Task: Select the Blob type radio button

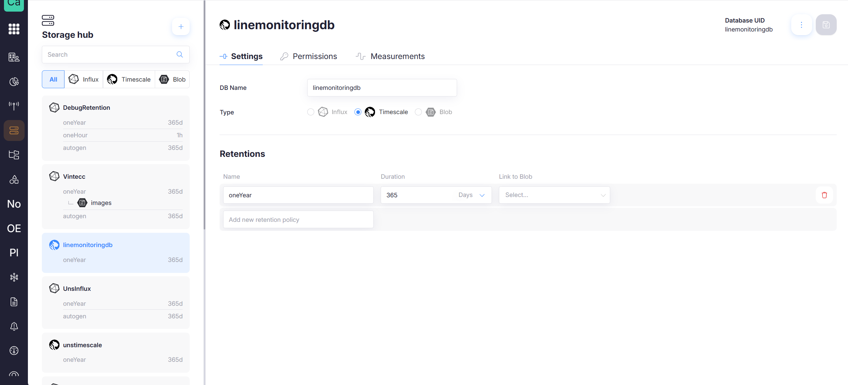Action: [x=419, y=112]
